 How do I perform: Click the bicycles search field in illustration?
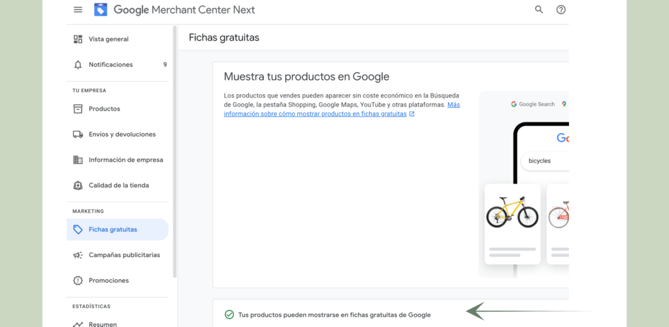click(x=546, y=161)
